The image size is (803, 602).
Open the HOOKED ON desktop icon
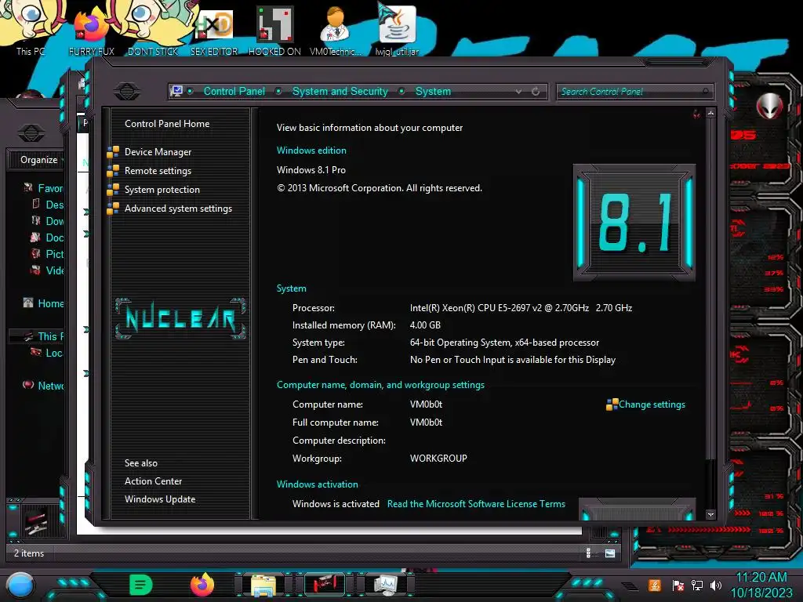tap(274, 31)
